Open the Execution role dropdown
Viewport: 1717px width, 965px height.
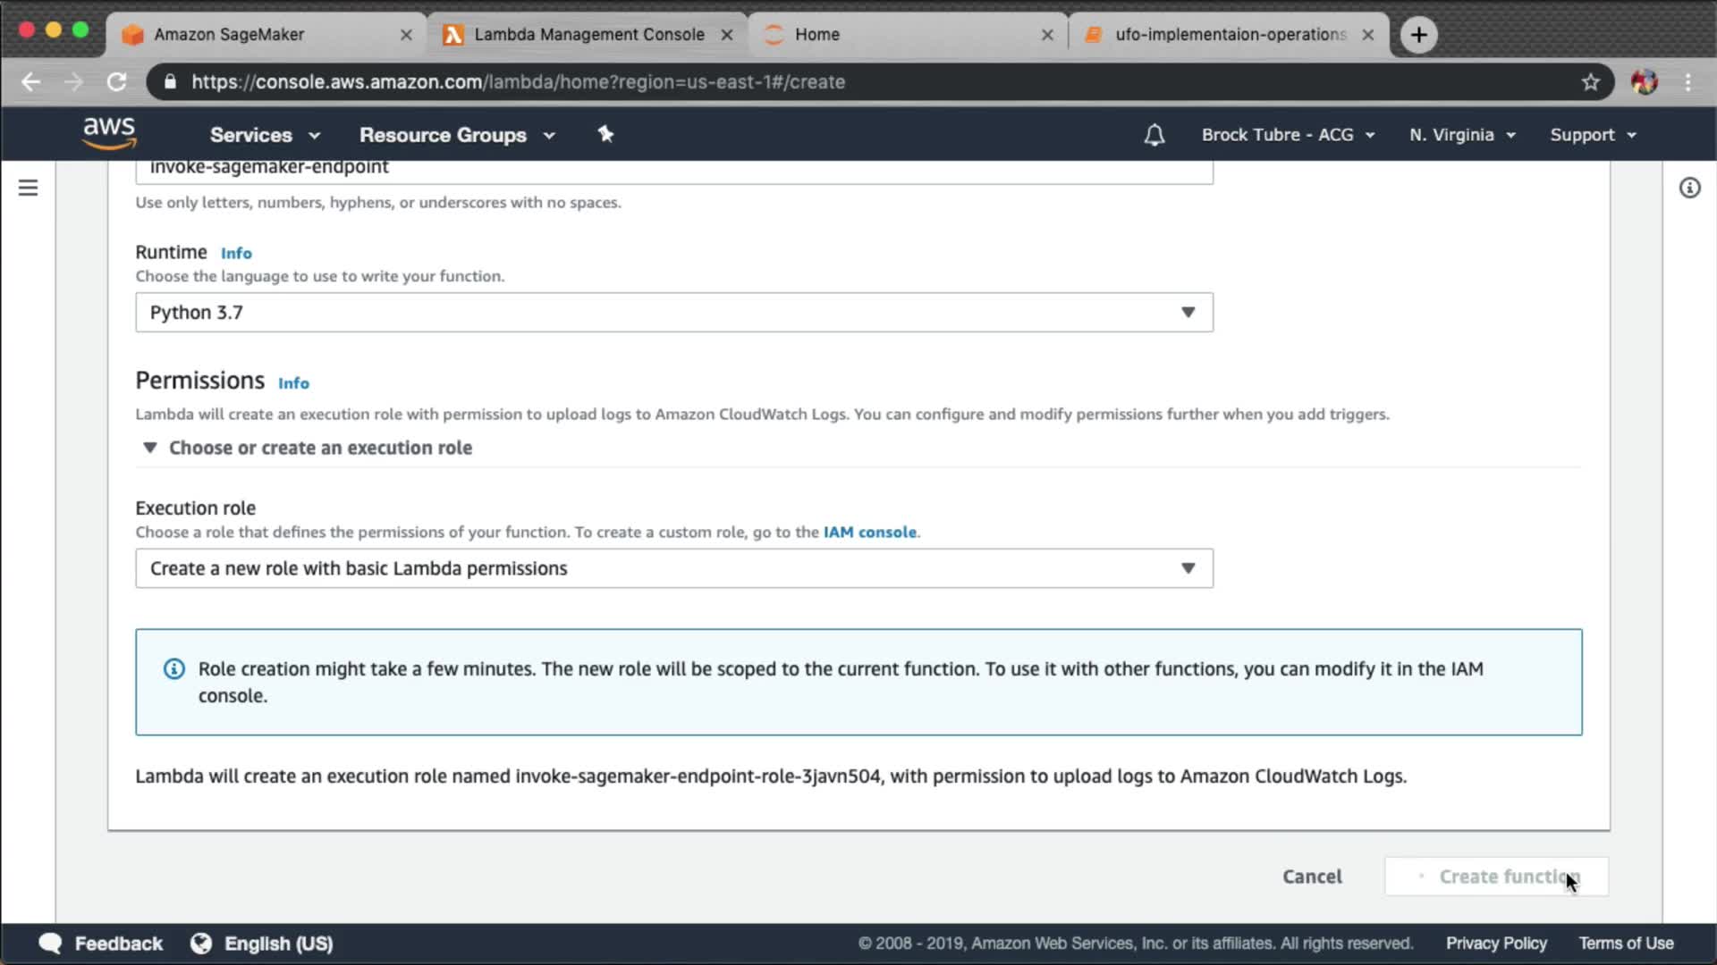coord(673,568)
